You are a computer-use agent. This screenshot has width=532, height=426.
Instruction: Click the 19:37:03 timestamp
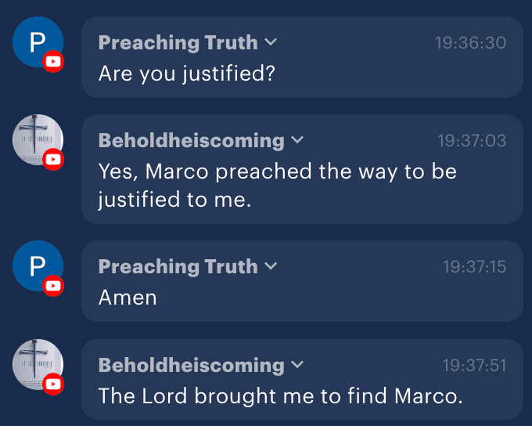point(472,141)
